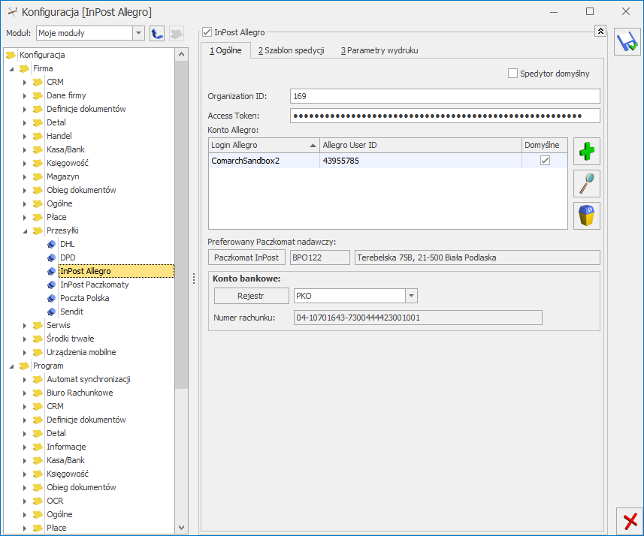Click the Allegro User ID value 43955785
This screenshot has height=536, width=644.
tap(341, 161)
